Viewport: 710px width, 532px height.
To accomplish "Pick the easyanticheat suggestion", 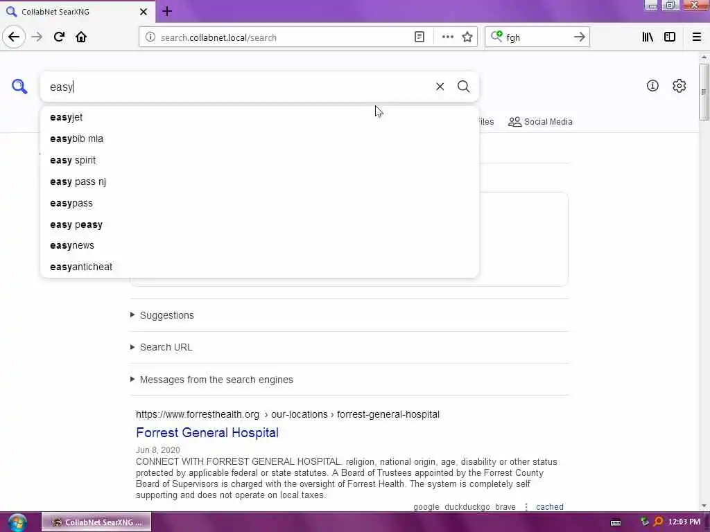I will click(x=259, y=267).
